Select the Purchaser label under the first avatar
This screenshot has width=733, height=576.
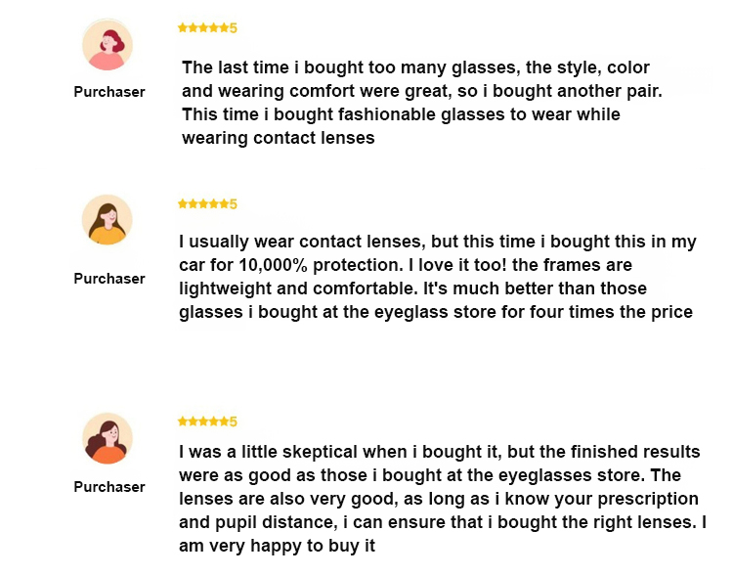click(x=109, y=92)
